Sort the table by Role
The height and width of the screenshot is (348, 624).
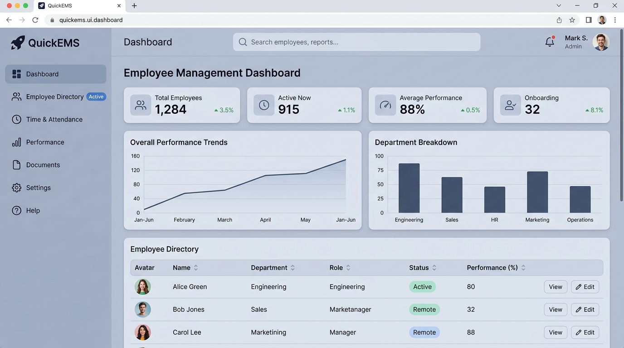(x=348, y=268)
